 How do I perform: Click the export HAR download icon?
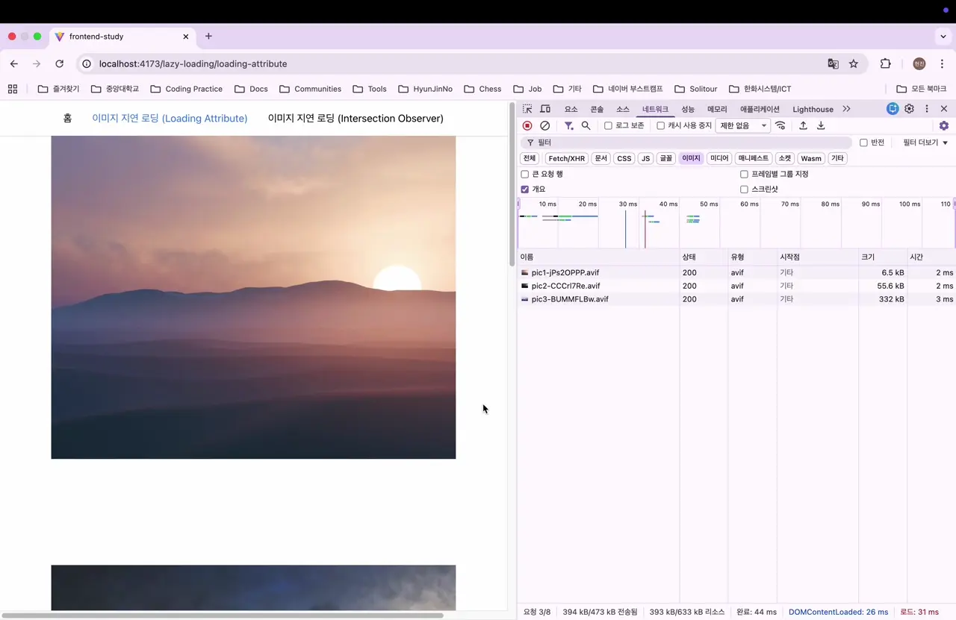click(821, 126)
